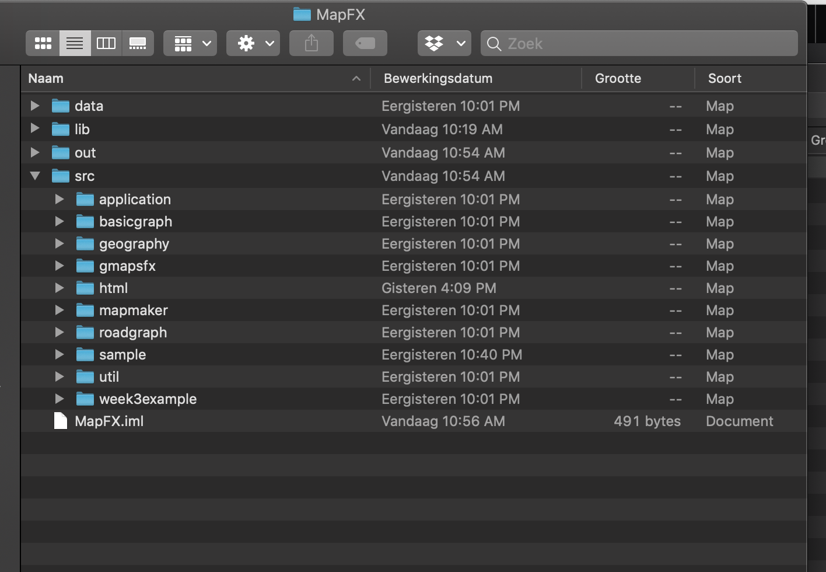Select the data folder icon
Screen dimensions: 826x572
coord(61,106)
